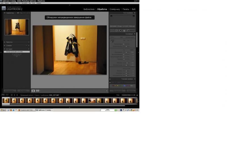The image size is (227, 151).
Task: Select the Spot Removal tool
Action: click(116, 30)
